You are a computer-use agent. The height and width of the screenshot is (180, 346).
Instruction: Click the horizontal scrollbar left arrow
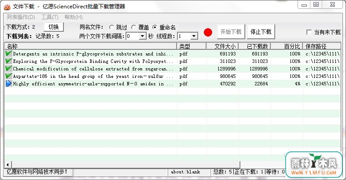8,165
